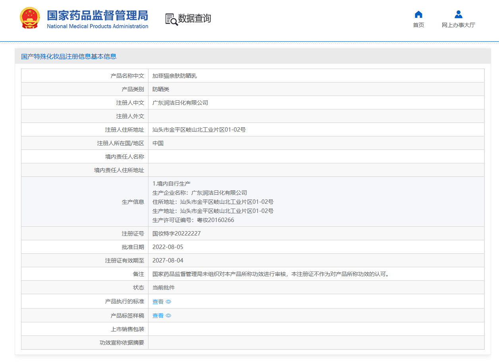Click the 注册人所在国/地区 label
Viewport: 499px width, 362px height.
(x=121, y=143)
